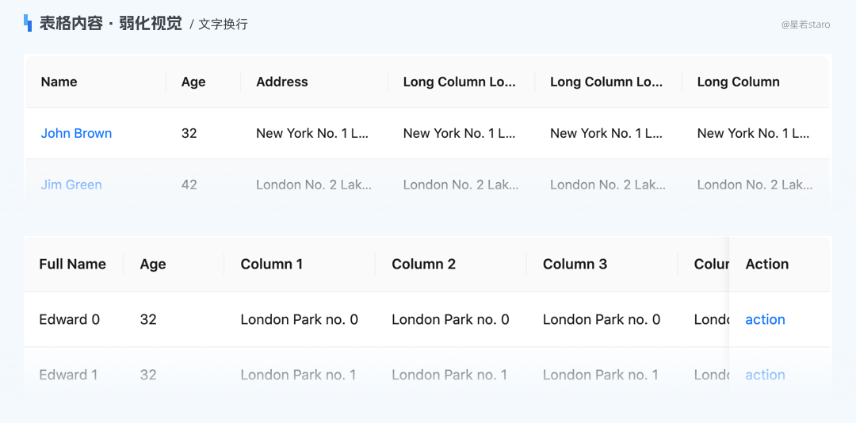Click the 文字换行 subtitle text
Viewport: 856px width, 423px height.
pyautogui.click(x=223, y=24)
